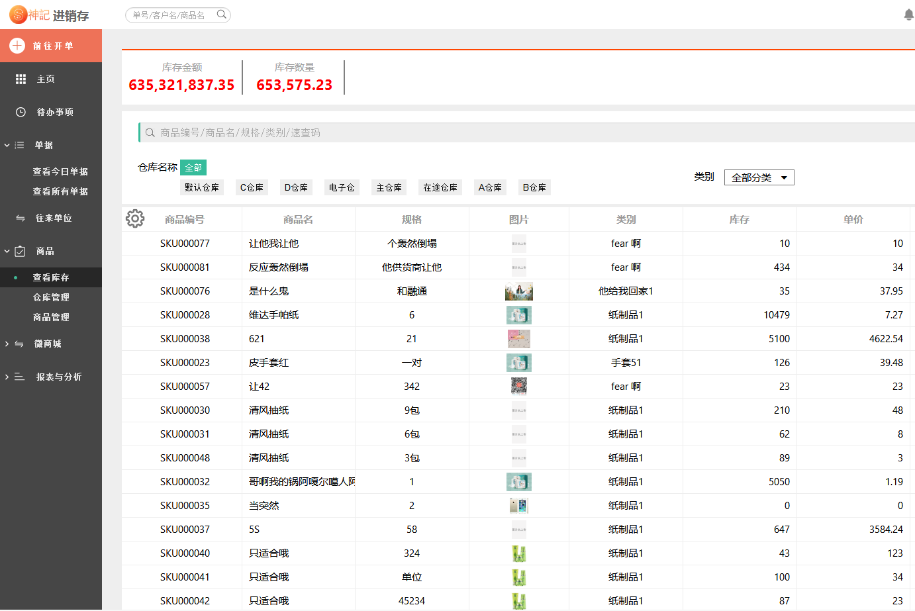Click the plus icon for new order

point(17,46)
